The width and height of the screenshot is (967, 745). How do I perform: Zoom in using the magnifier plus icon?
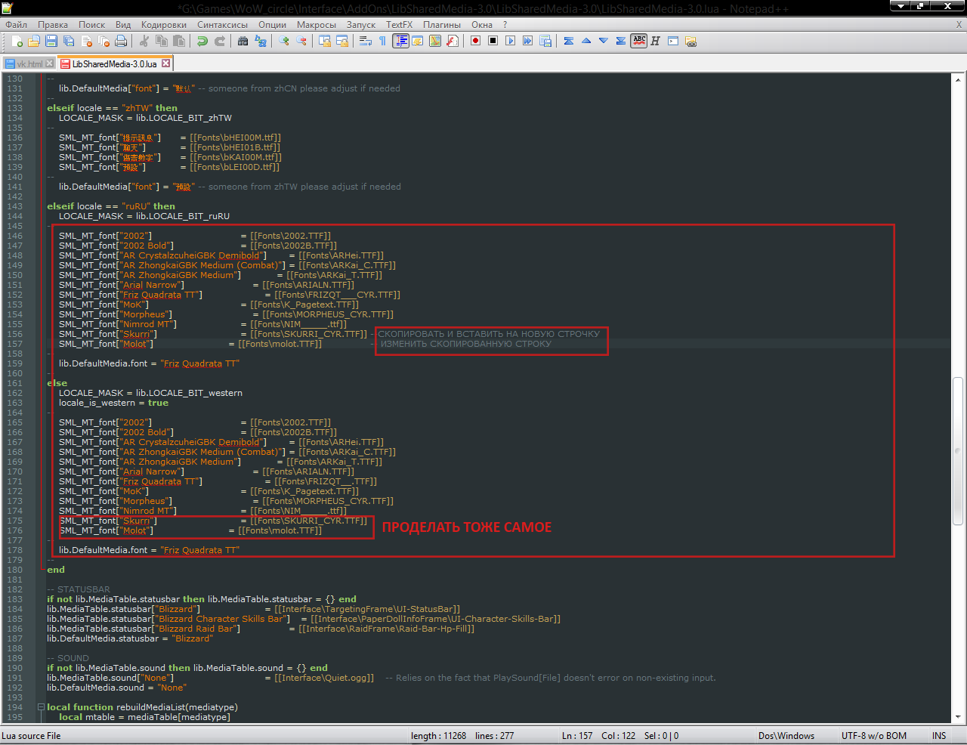tap(283, 41)
